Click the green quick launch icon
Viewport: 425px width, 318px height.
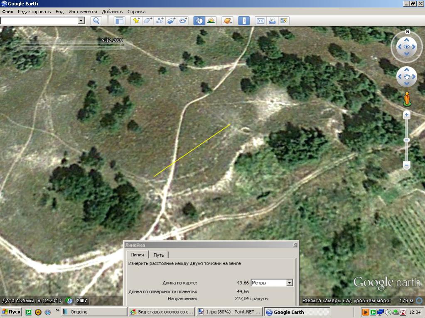tap(29, 312)
